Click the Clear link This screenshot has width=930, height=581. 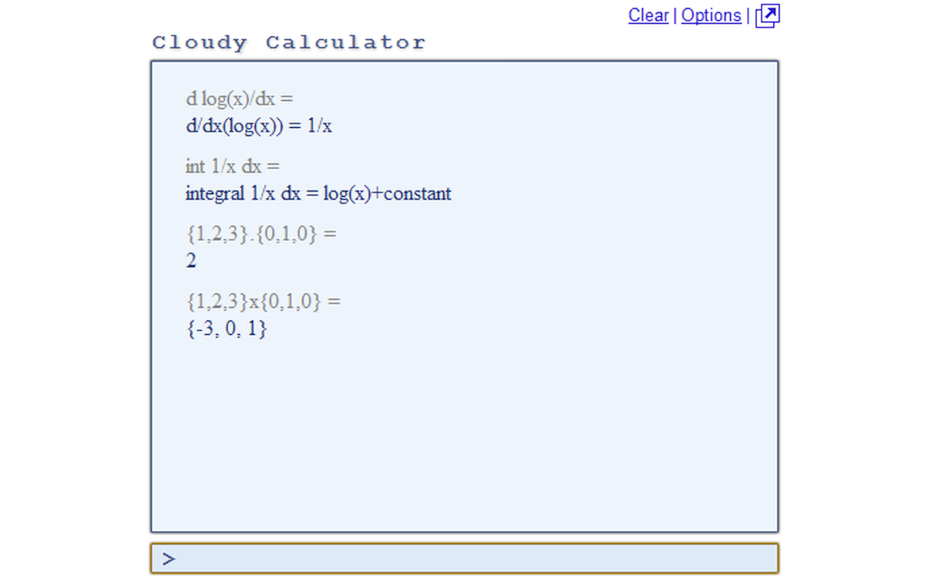(648, 15)
